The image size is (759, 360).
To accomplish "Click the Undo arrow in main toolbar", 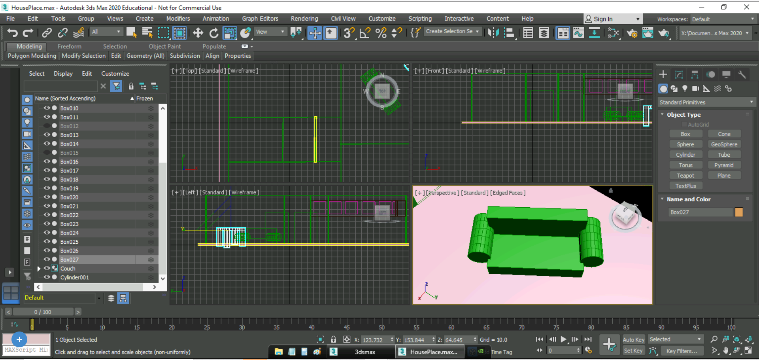I will (12, 33).
